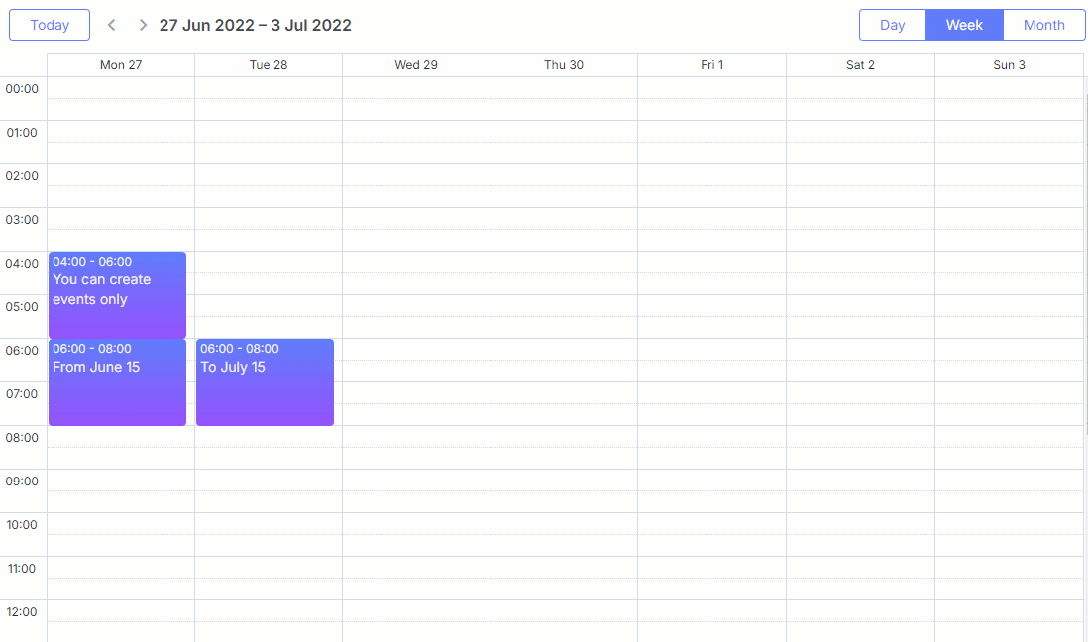Click the 01:00 time label
The image size is (1088, 642).
[x=22, y=133]
